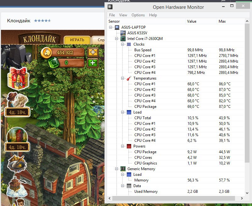The width and height of the screenshot is (252, 206).
Task: Click the ASUS-LAPTOP computer icon
Action: 117,27
